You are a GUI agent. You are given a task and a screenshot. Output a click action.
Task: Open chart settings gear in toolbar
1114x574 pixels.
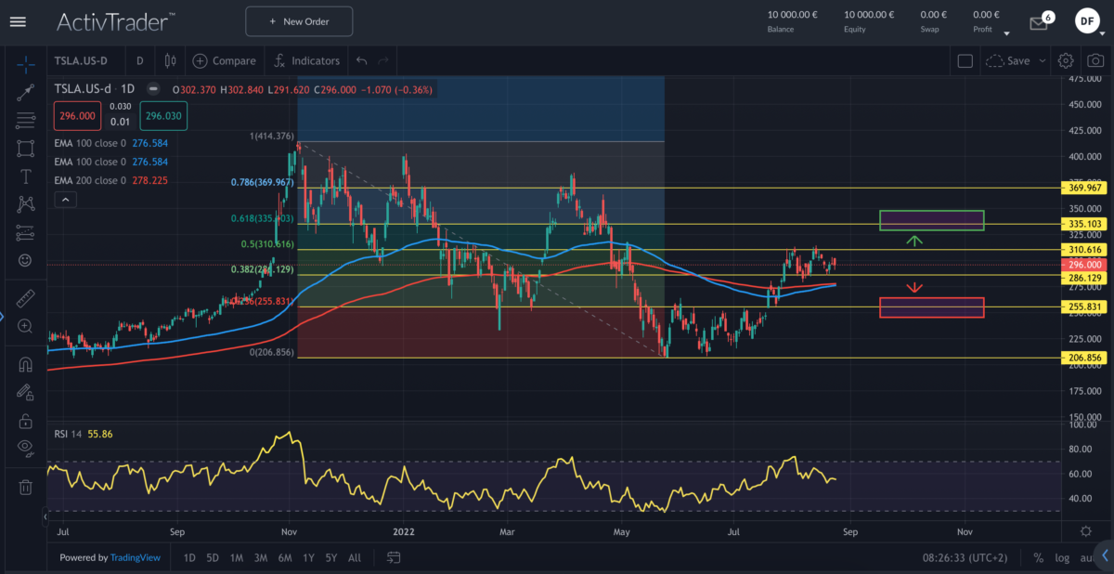[x=1066, y=60]
